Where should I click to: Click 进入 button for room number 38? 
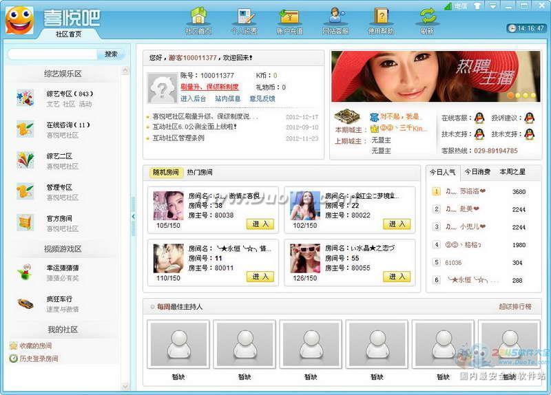(x=260, y=224)
